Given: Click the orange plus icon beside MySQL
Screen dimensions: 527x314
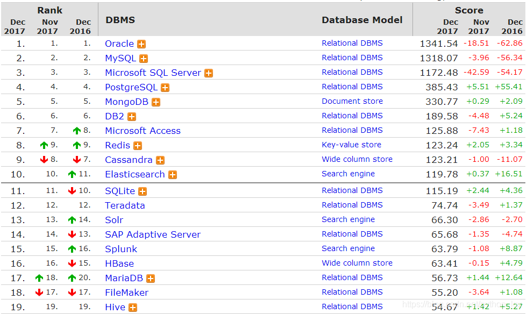Looking at the screenshot, I should tap(144, 59).
